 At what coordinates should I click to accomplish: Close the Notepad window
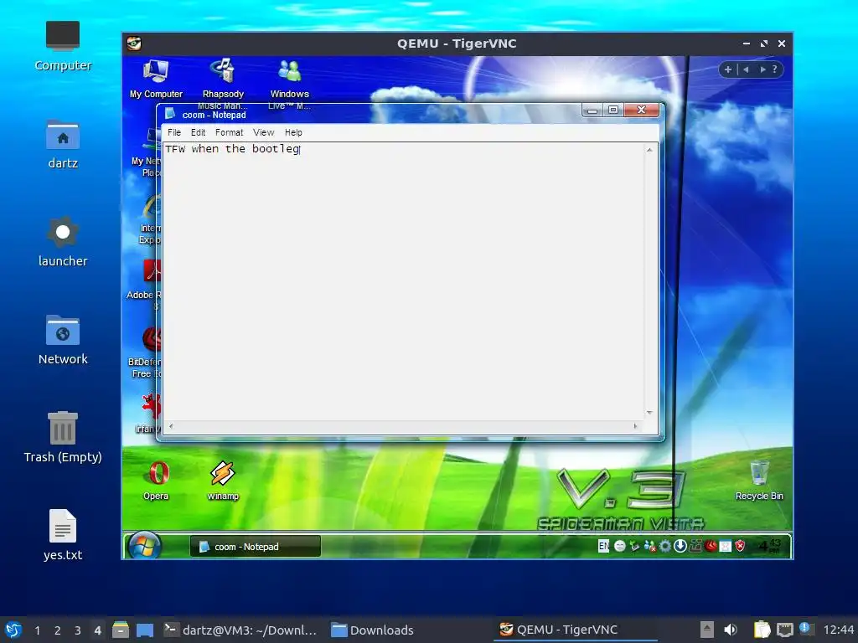click(643, 110)
